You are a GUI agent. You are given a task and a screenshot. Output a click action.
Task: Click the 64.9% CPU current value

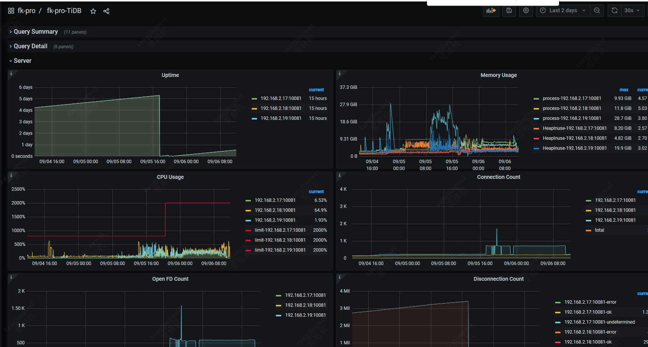(x=321, y=210)
